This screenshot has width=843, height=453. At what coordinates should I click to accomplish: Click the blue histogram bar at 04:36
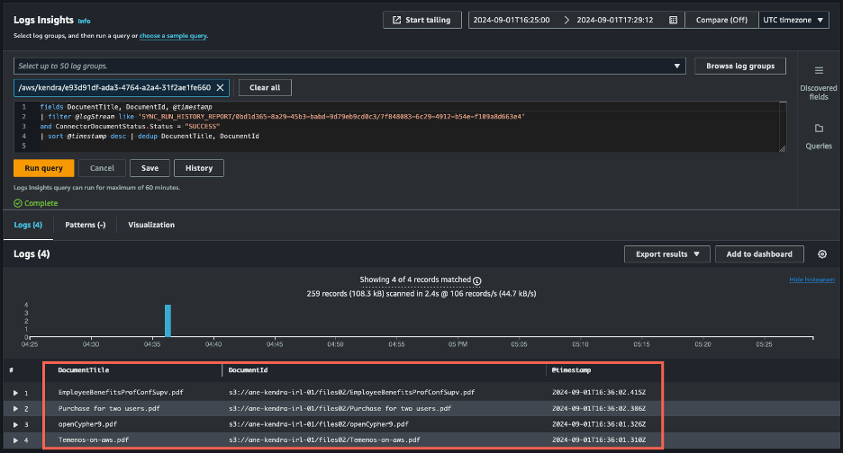click(x=168, y=321)
